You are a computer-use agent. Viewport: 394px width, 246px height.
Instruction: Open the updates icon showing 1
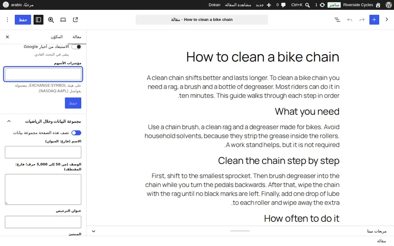(322, 5)
